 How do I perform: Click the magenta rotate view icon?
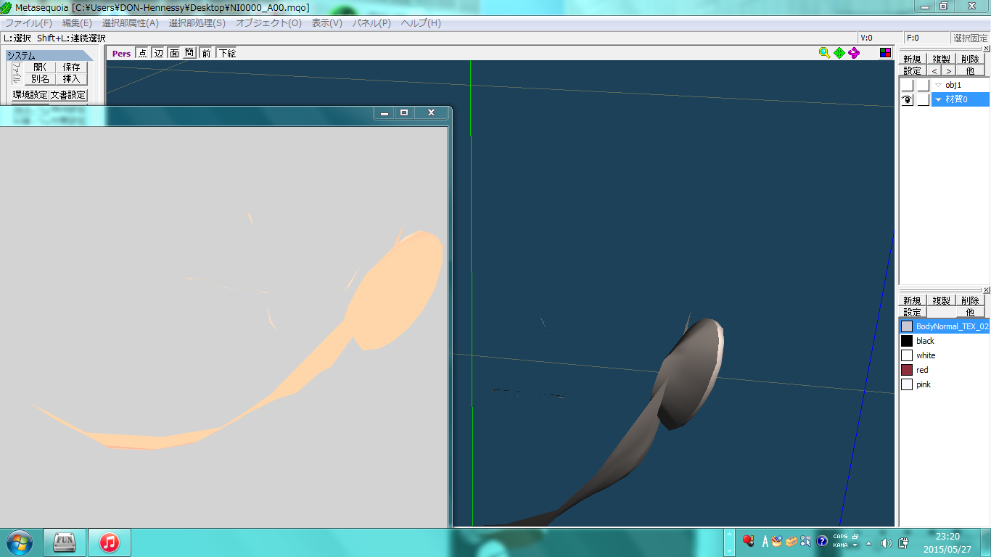854,53
